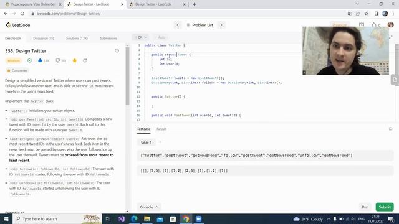
Task: Expand the Console panel
Action: click(149, 207)
